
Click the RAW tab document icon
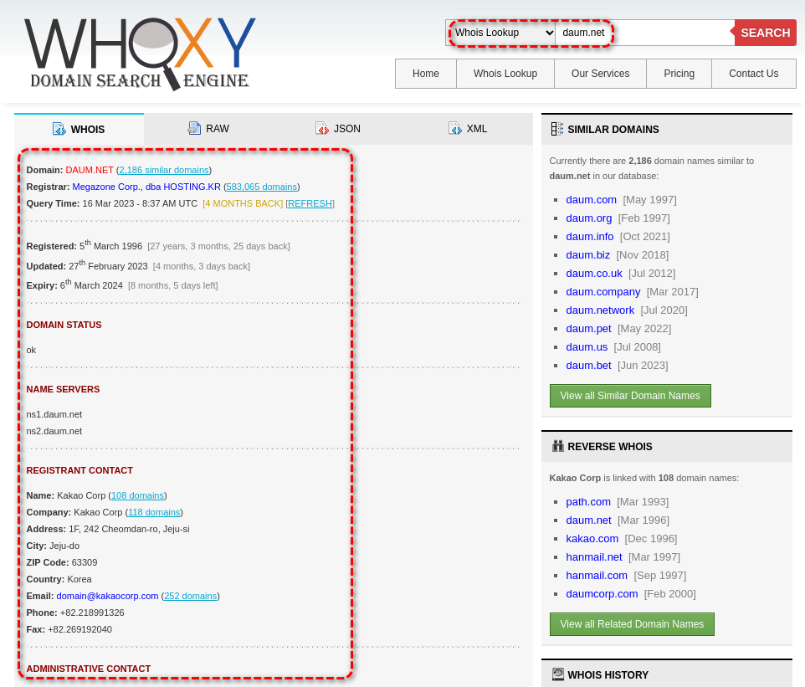[x=194, y=128]
